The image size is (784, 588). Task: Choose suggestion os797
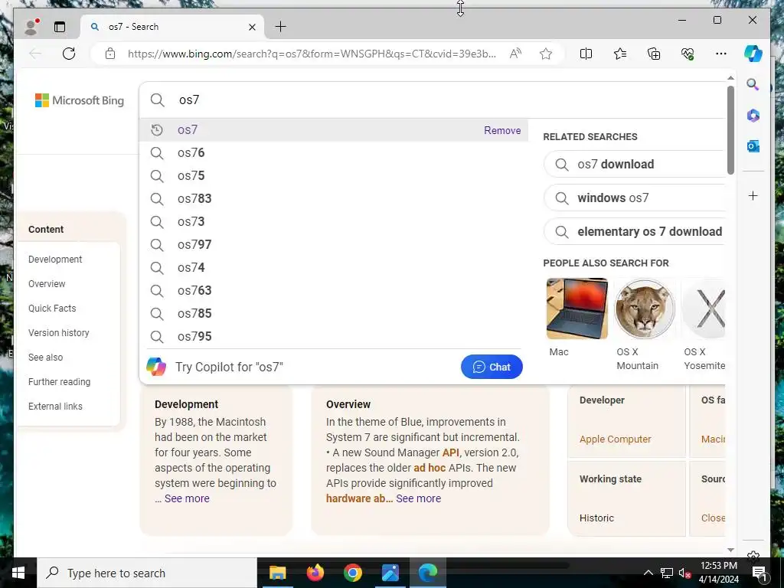[x=334, y=245]
